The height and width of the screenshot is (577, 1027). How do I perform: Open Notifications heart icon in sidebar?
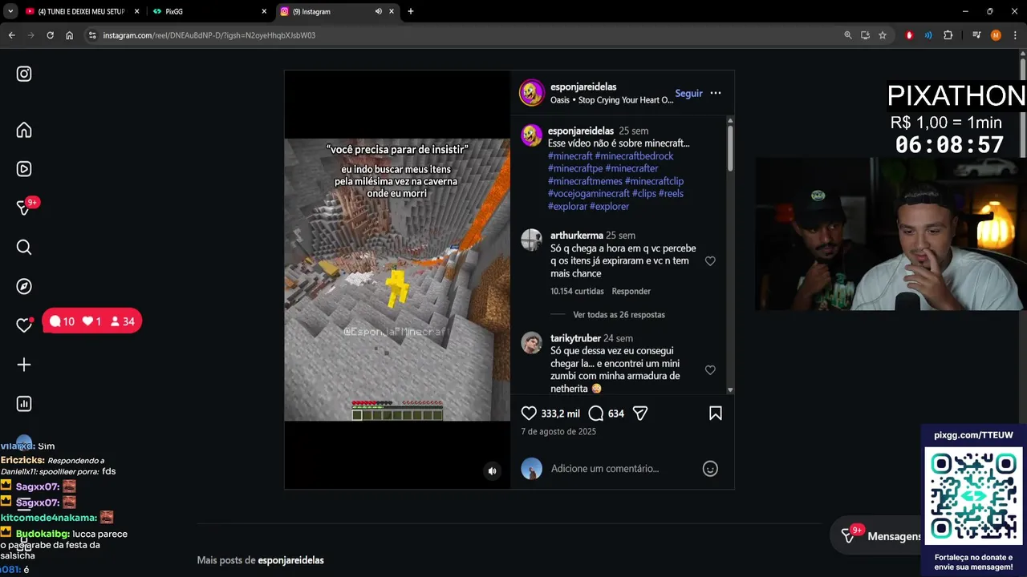(24, 325)
